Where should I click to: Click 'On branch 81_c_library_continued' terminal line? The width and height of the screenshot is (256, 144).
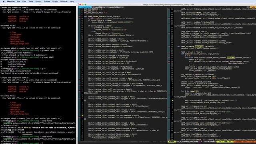pos(16,71)
